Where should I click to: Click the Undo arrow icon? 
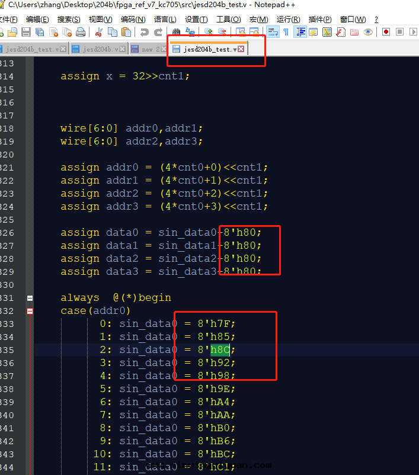[143, 32]
